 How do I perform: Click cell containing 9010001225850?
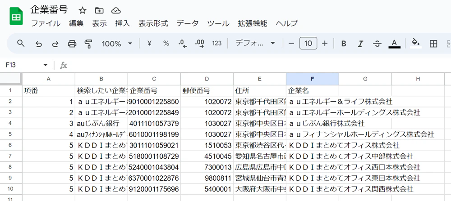point(154,102)
